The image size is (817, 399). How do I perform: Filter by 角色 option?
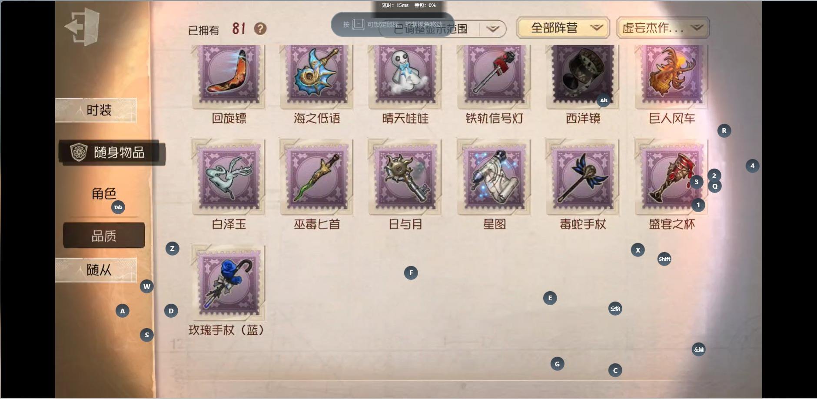tap(104, 193)
